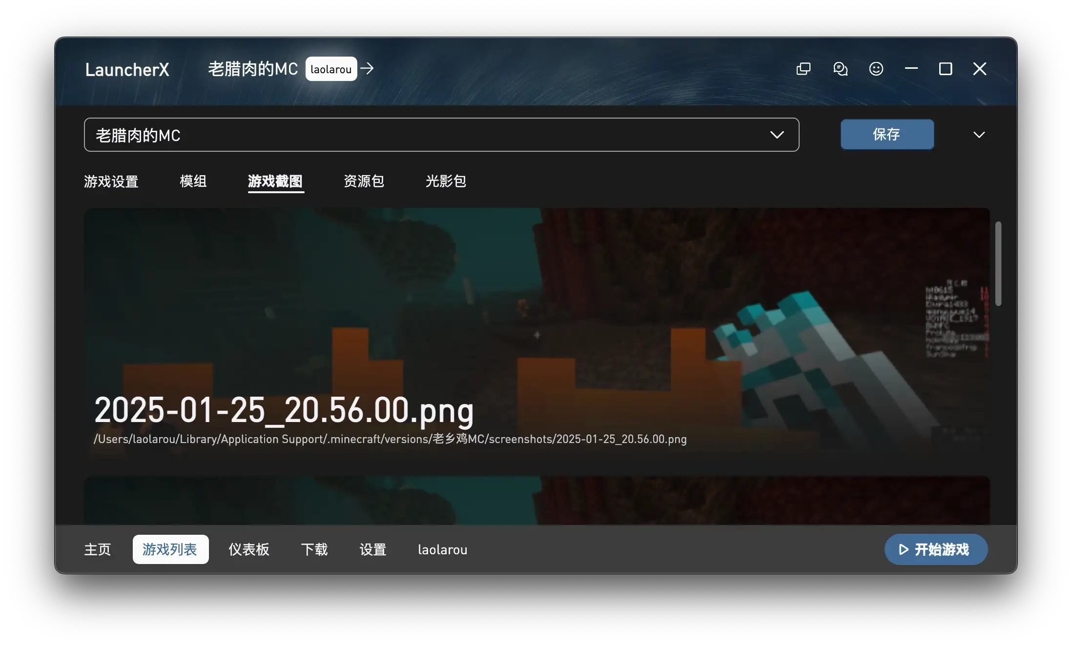Select 游戏列表 in bottom navigation
This screenshot has width=1072, height=646.
point(170,549)
